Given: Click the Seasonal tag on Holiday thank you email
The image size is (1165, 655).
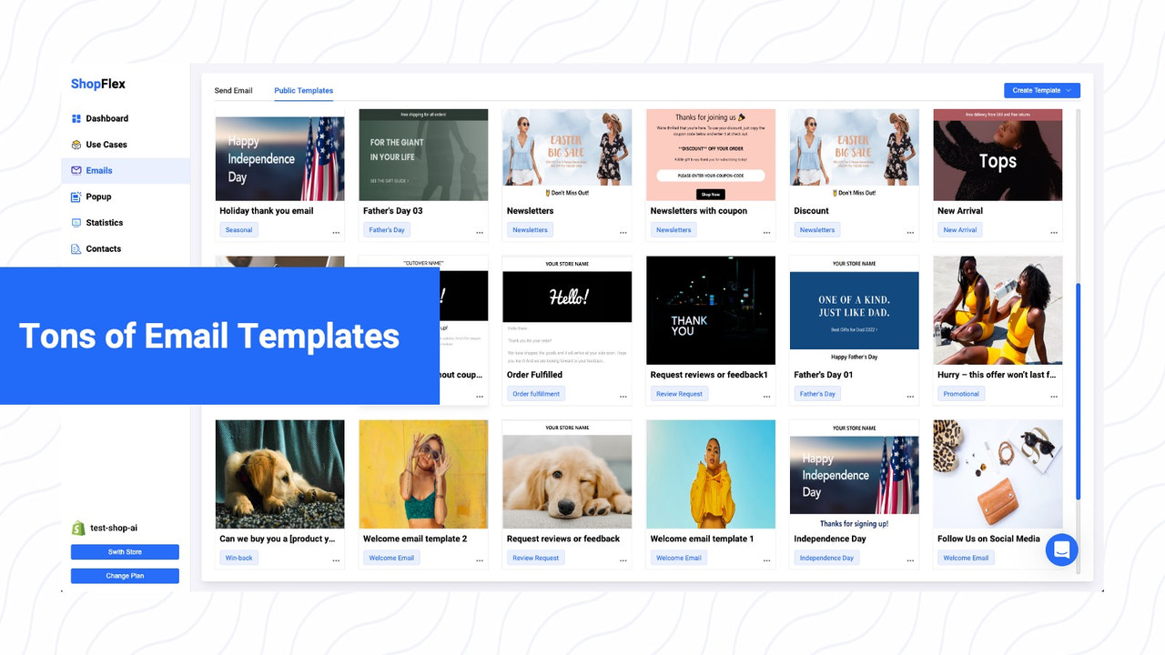Looking at the screenshot, I should (x=238, y=229).
